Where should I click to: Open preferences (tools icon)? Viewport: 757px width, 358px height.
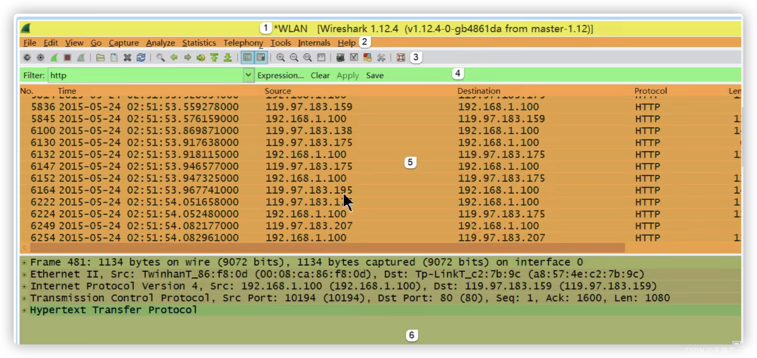381,58
